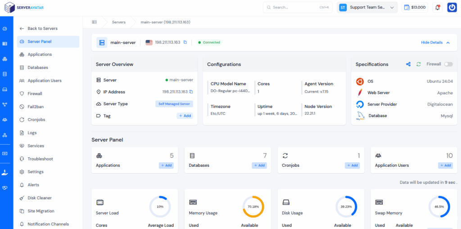Collapse server info via Hide Details

[435, 42]
